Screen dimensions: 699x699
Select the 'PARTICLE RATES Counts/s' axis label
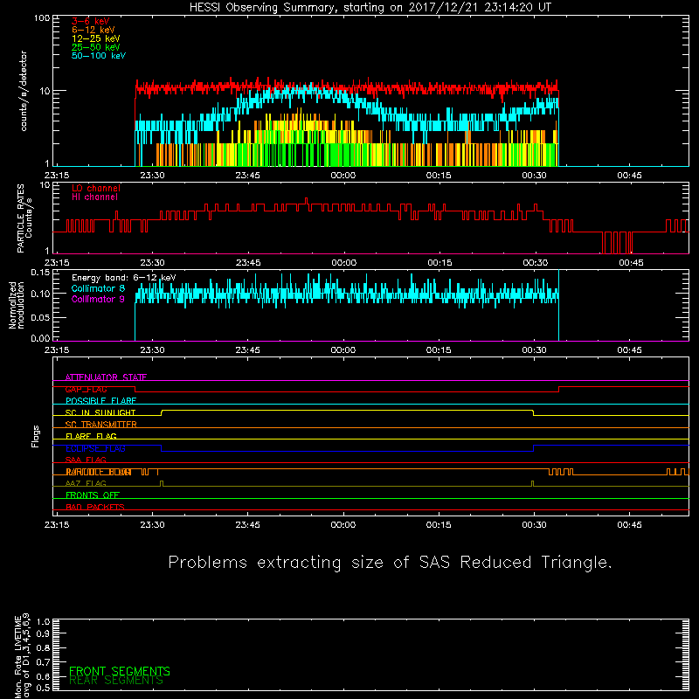(24, 218)
